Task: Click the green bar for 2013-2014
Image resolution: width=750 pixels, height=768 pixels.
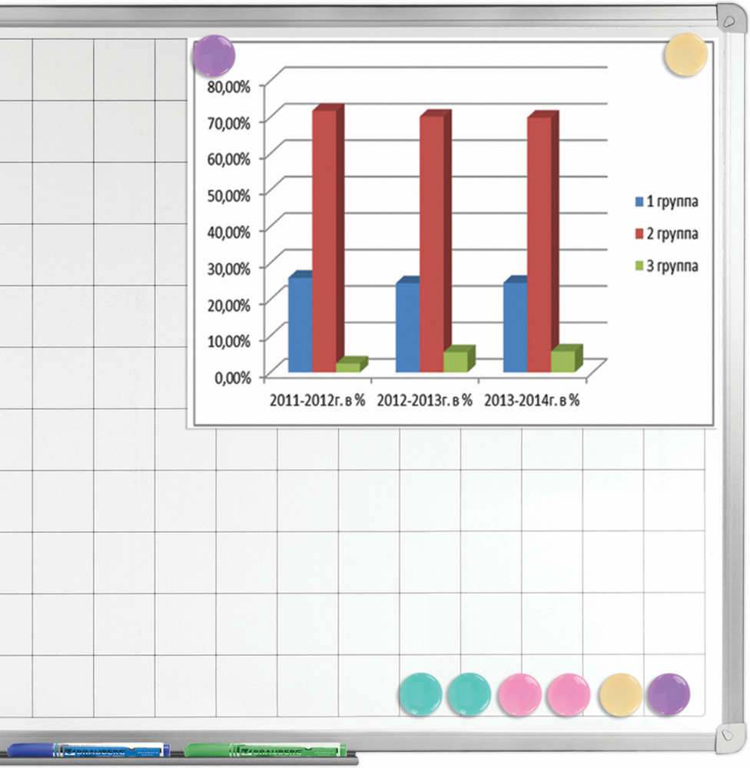Action: (562, 361)
